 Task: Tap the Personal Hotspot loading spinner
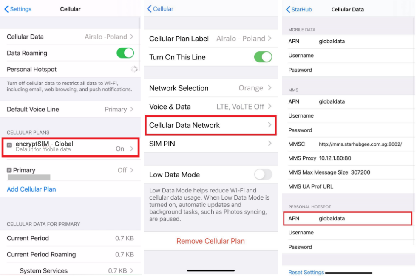click(x=134, y=69)
